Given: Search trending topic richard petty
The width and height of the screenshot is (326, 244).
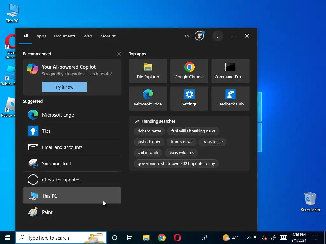Looking at the screenshot, I should [x=150, y=131].
